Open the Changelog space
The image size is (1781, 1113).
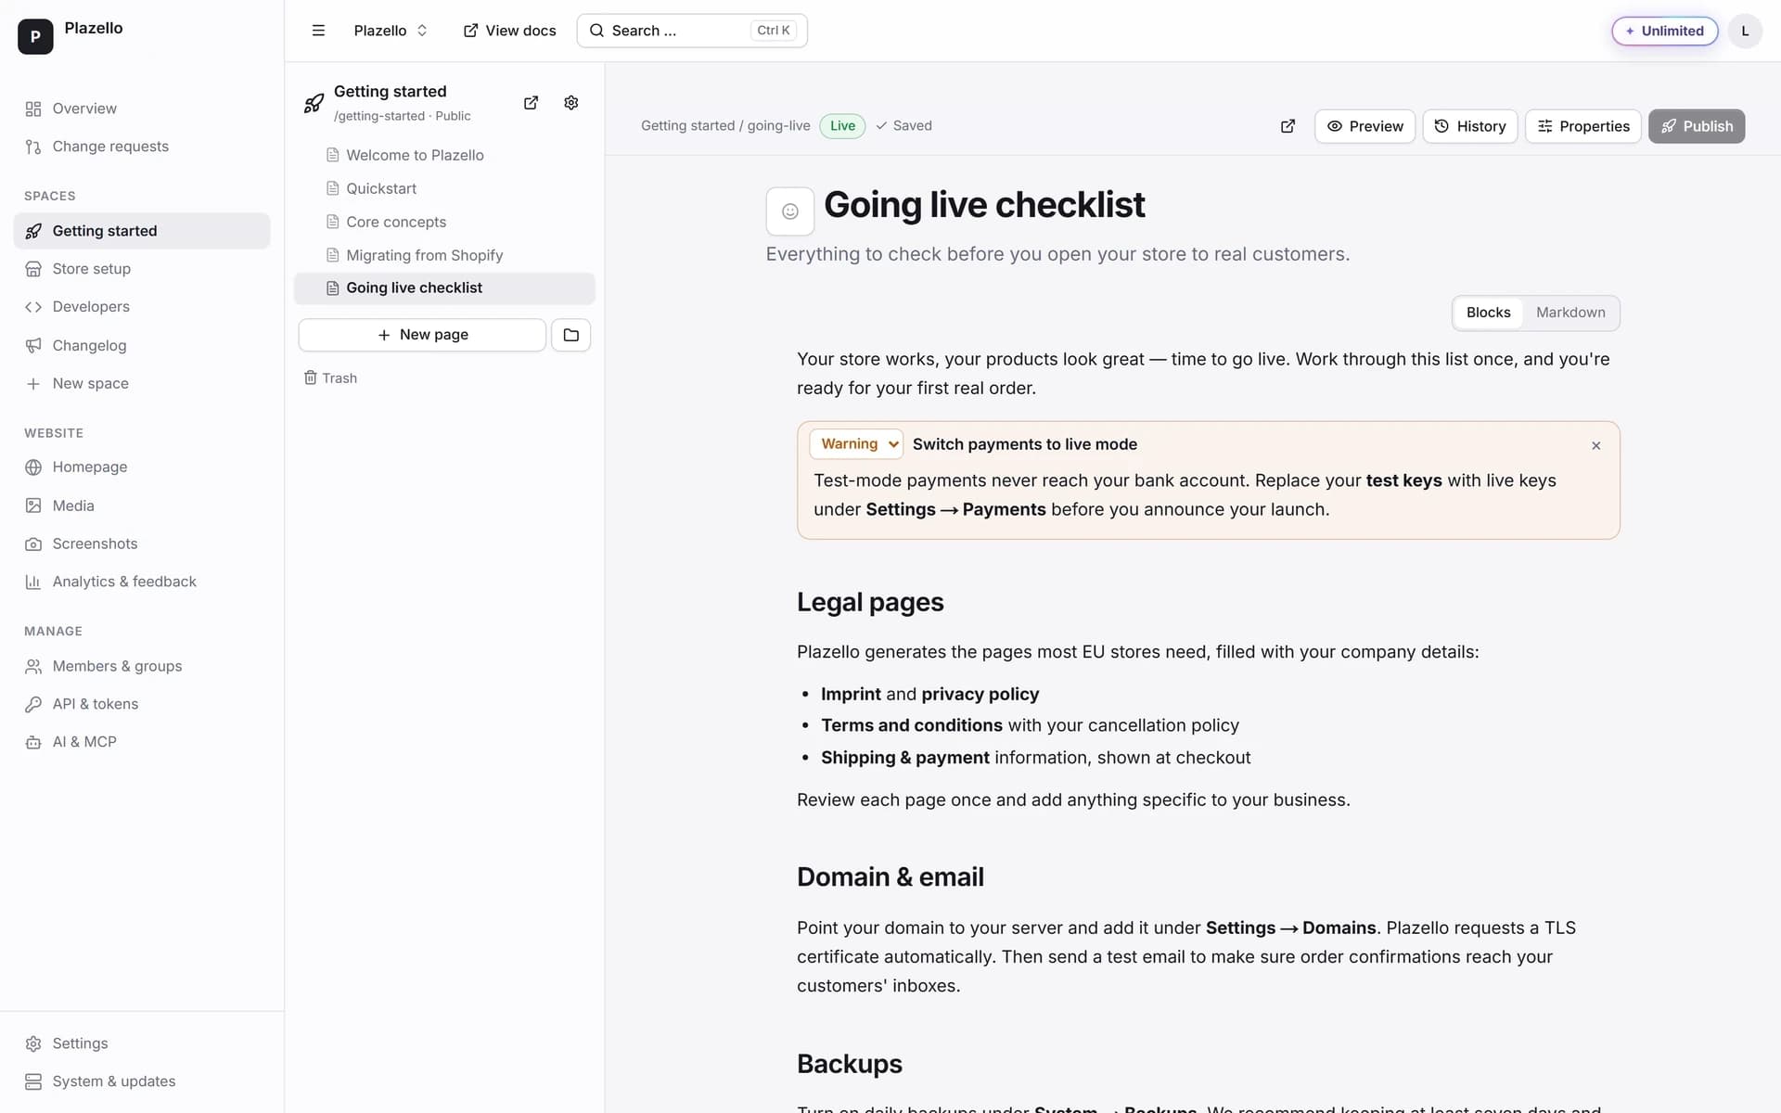pyautogui.click(x=142, y=346)
